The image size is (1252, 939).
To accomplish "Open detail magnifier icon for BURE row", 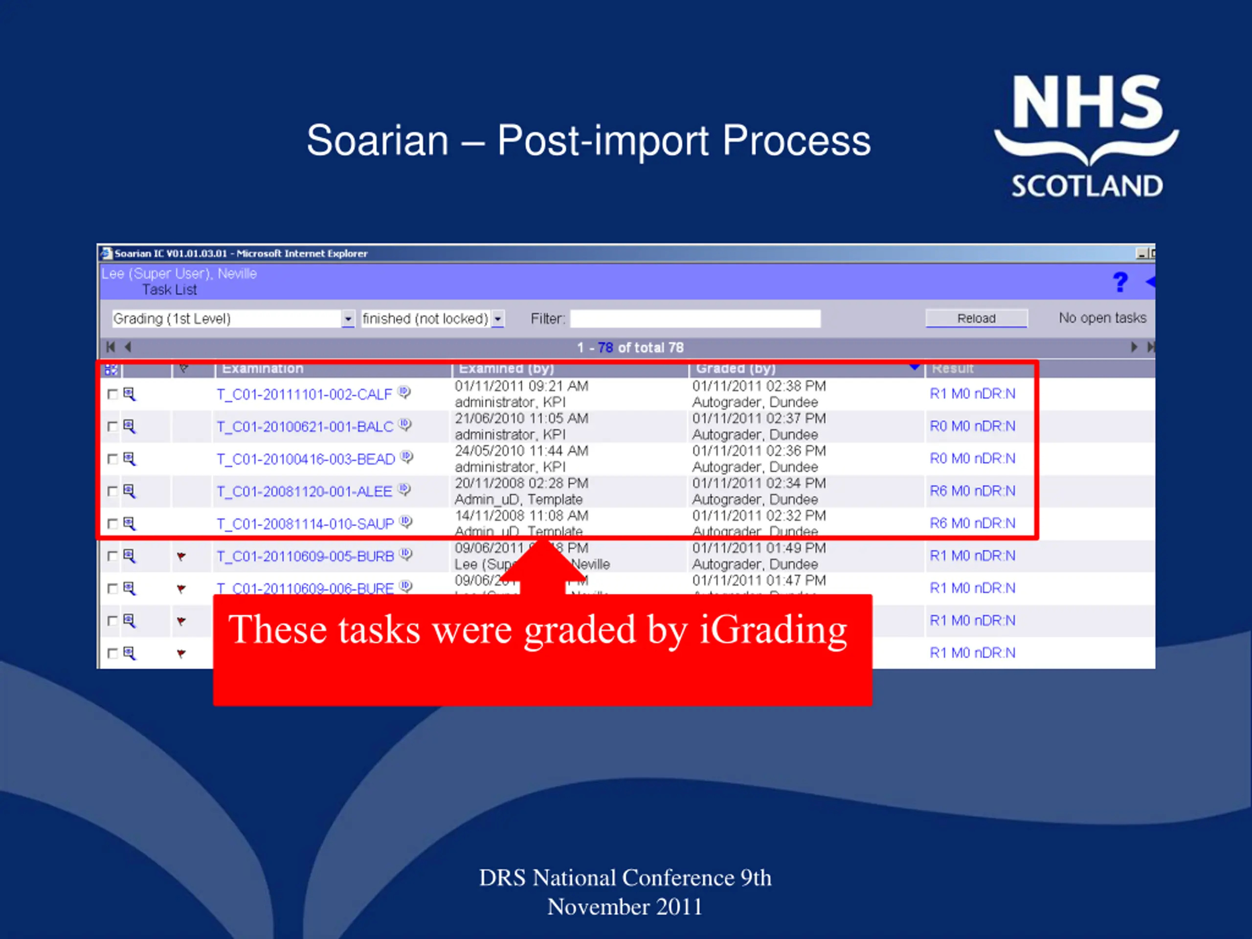I will pos(130,588).
